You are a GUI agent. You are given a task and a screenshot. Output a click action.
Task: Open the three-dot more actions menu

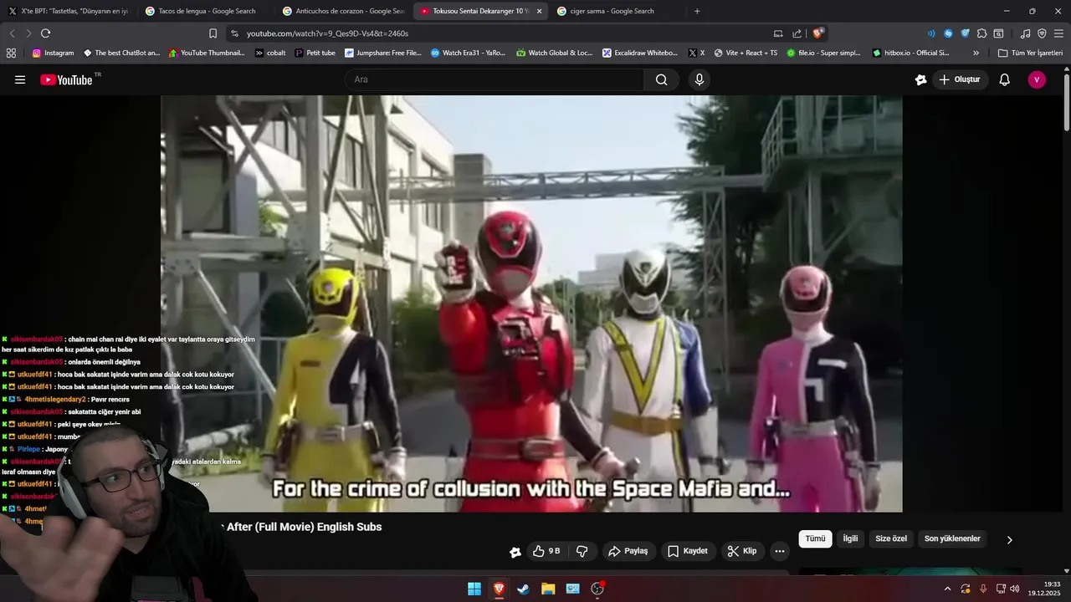[x=780, y=551]
